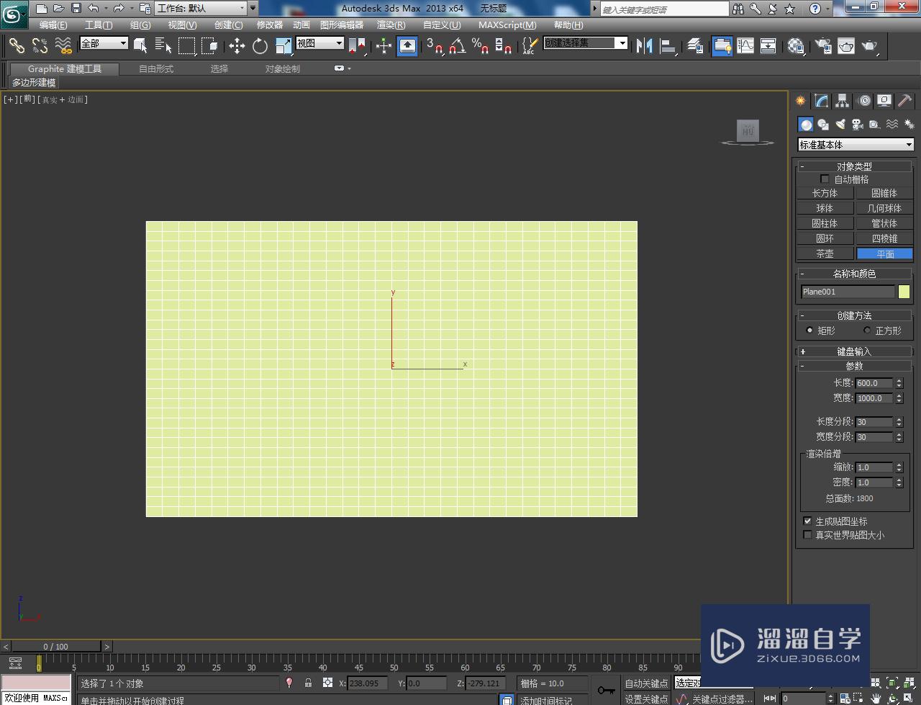The width and height of the screenshot is (921, 705).
Task: Switch to the Modify panel tab
Action: click(821, 101)
